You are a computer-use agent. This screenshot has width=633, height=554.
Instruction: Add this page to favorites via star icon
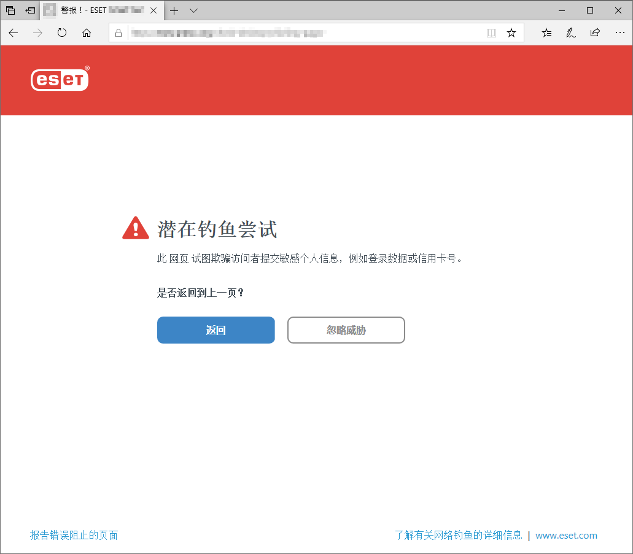click(x=511, y=33)
